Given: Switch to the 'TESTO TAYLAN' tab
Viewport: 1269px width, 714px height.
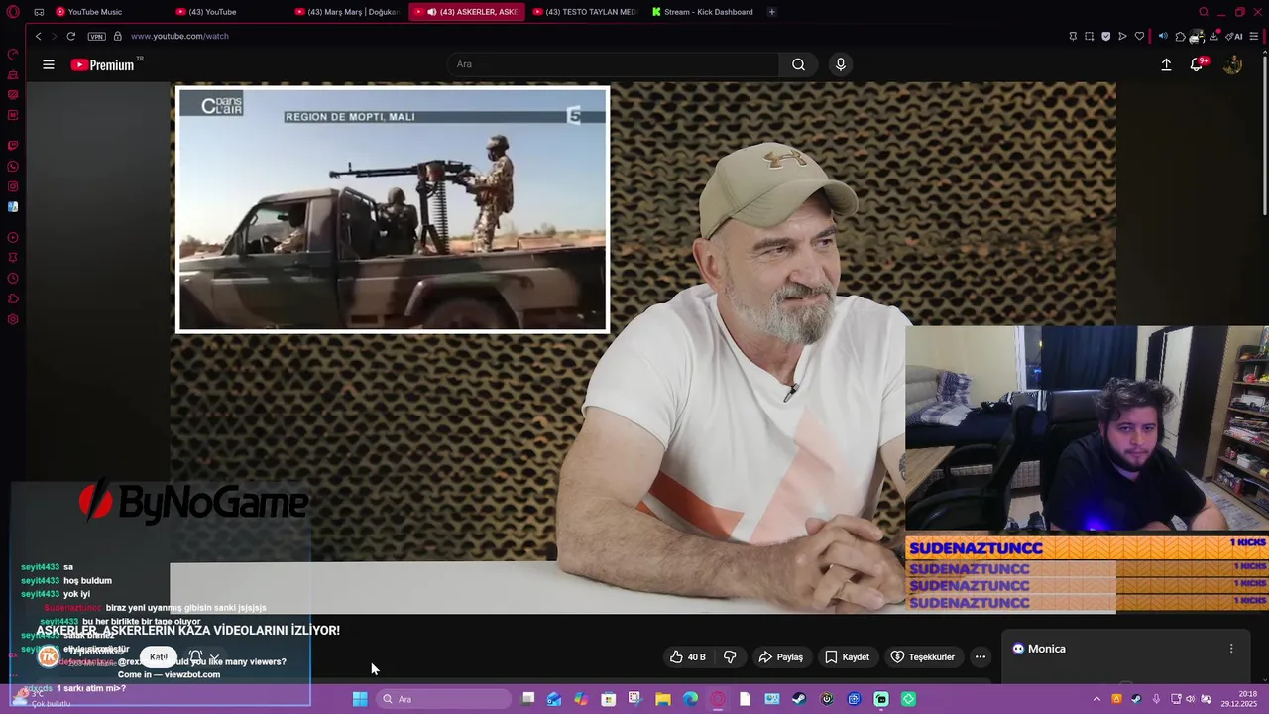Looking at the screenshot, I should click(585, 12).
